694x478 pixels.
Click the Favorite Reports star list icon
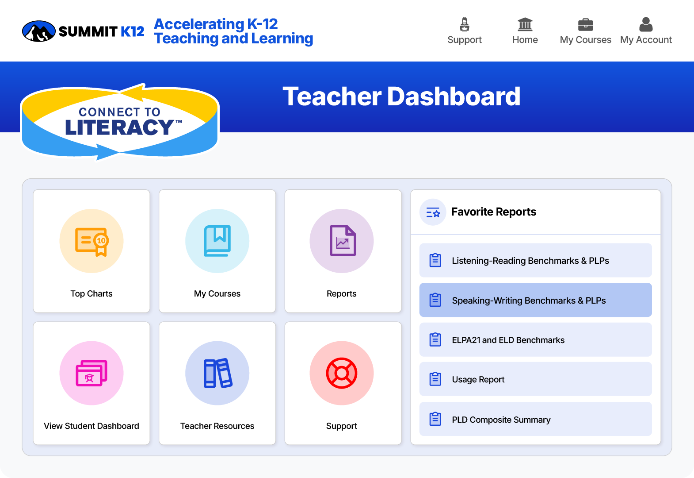click(x=433, y=212)
